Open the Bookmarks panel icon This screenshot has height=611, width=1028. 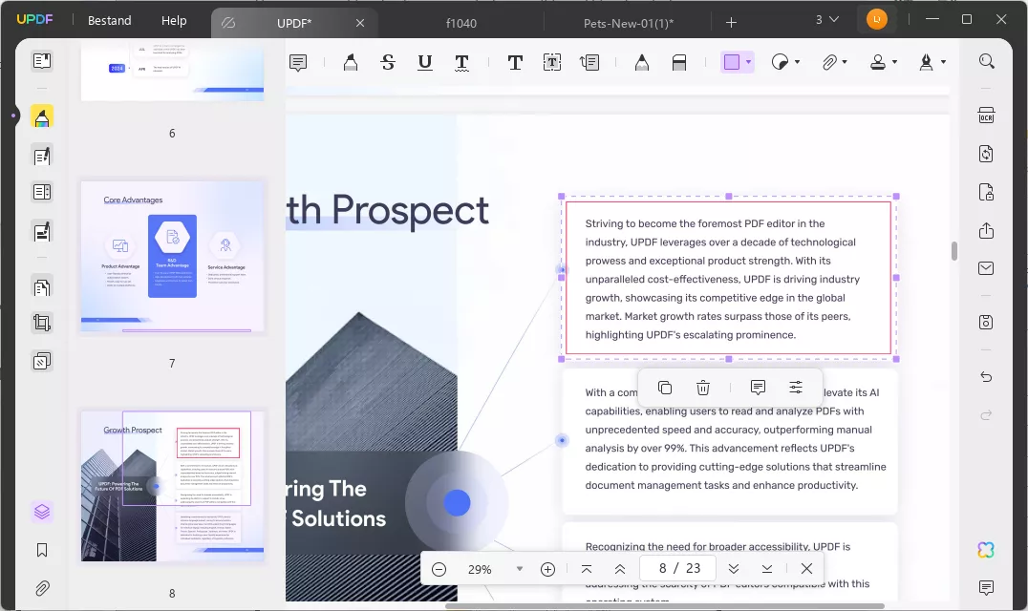[x=42, y=550]
